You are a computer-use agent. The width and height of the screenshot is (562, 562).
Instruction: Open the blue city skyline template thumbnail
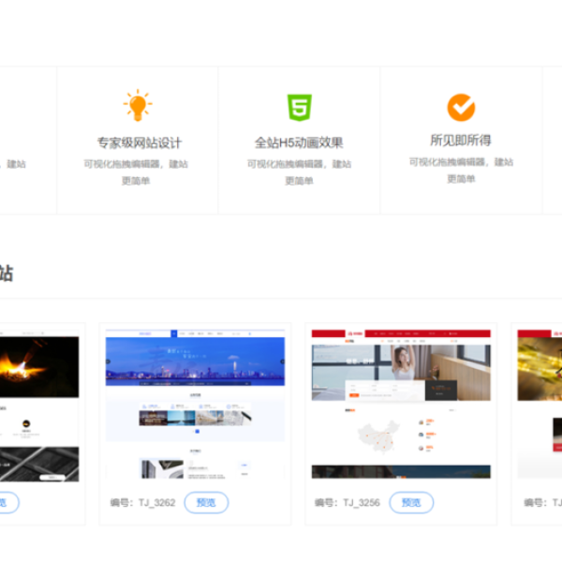coord(196,404)
